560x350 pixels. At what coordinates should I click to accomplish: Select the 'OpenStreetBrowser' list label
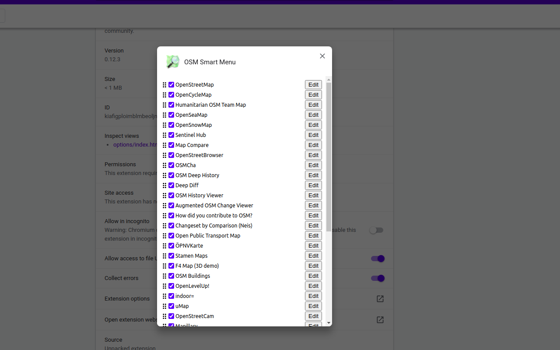click(x=199, y=155)
